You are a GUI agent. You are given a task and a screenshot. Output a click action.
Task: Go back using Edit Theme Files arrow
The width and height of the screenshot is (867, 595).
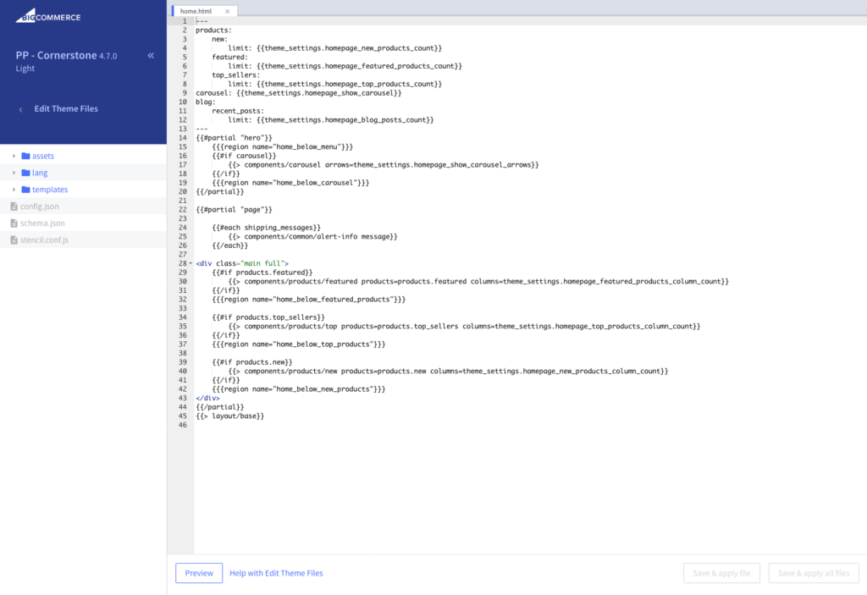[21, 109]
